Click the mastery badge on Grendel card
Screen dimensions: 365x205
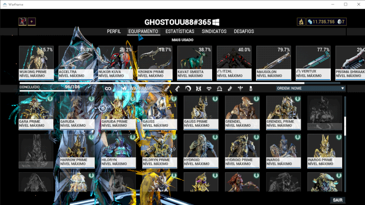pos(256,99)
